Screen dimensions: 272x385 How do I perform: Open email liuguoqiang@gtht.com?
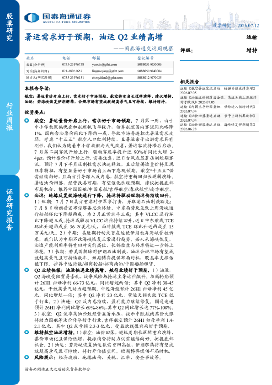(108, 71)
